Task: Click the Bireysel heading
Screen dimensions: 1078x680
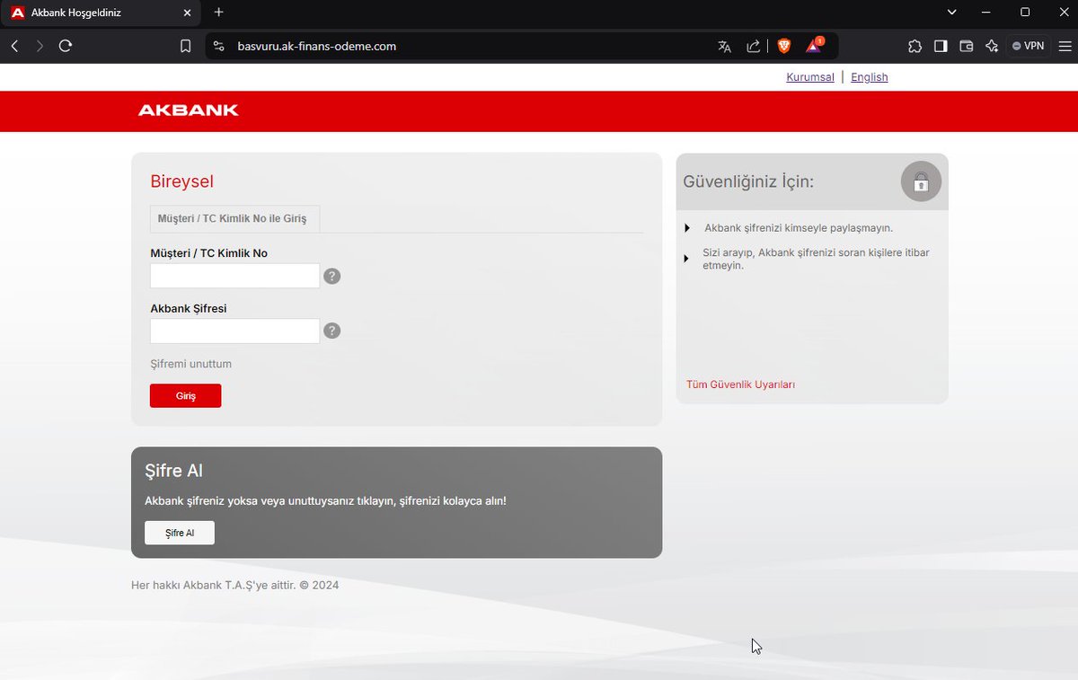Action: (x=181, y=181)
